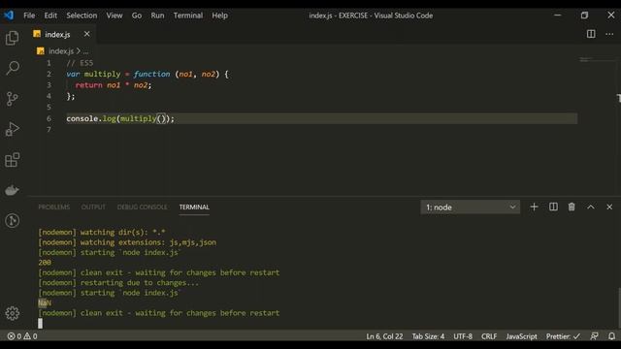Maximize the panel with up chevron

coord(591,206)
